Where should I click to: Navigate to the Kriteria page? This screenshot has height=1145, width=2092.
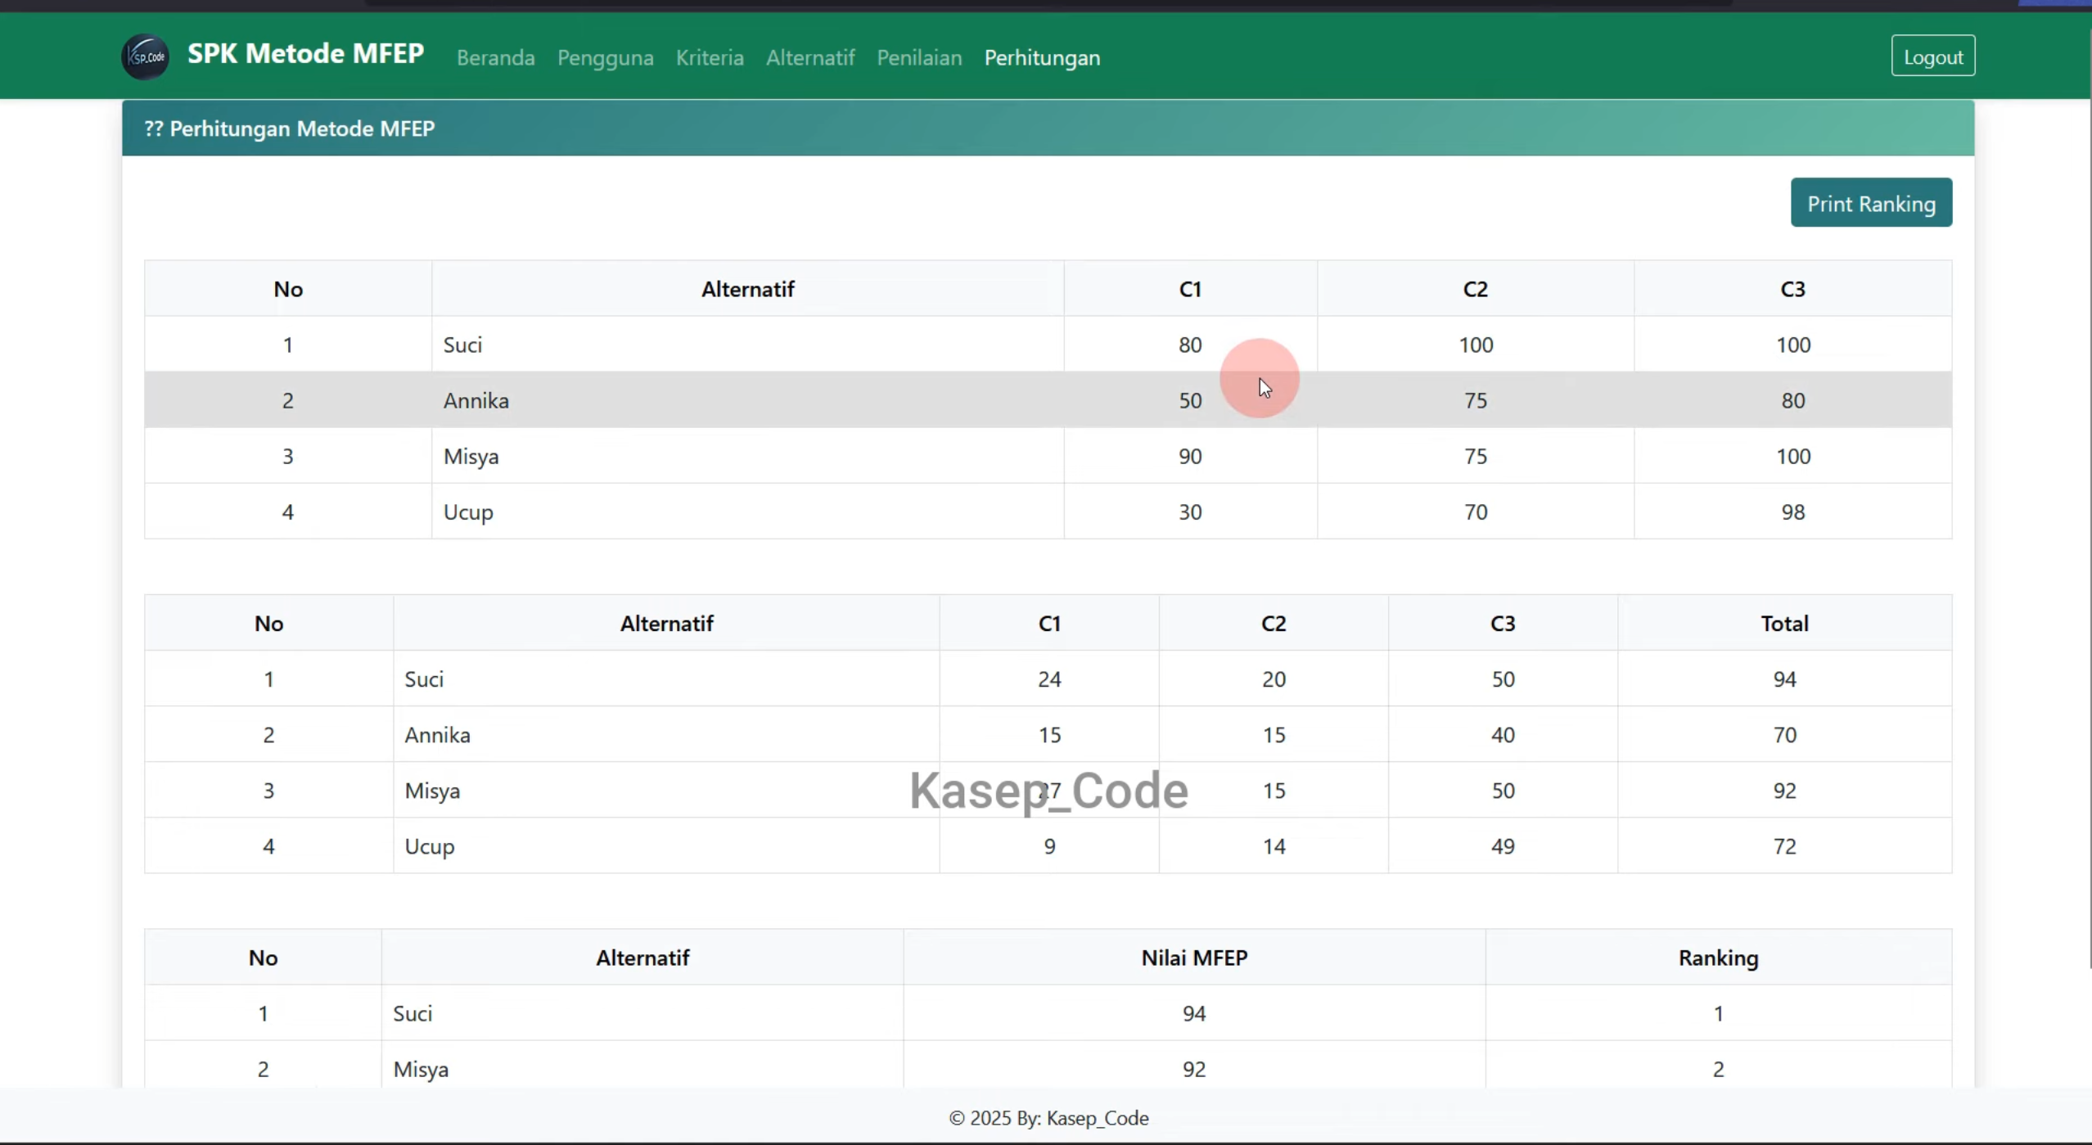pos(709,57)
